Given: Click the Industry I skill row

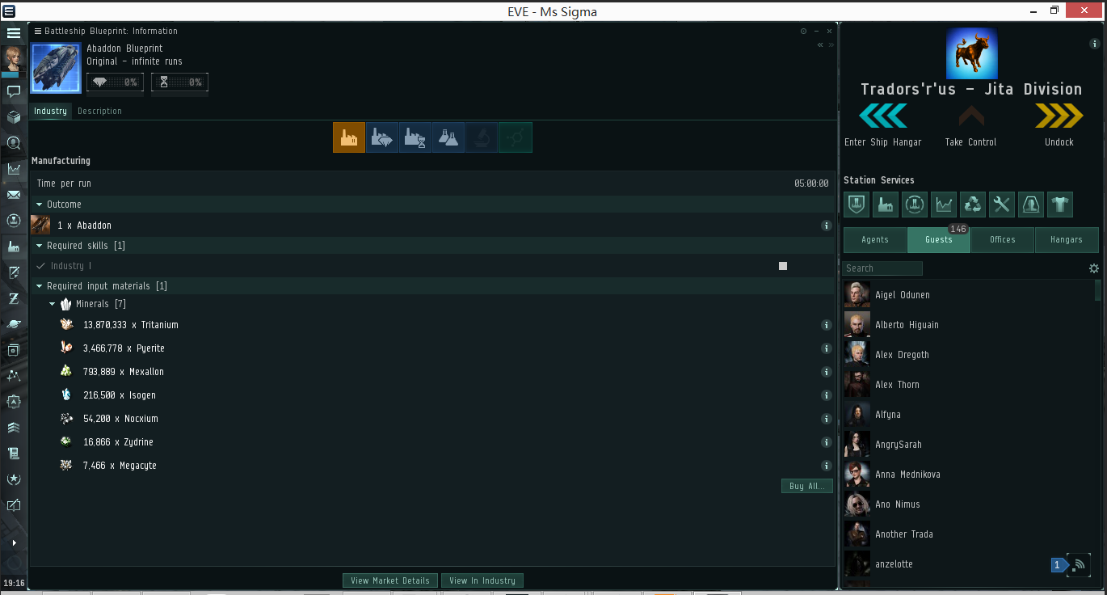Looking at the screenshot, I should pyautogui.click(x=432, y=266).
